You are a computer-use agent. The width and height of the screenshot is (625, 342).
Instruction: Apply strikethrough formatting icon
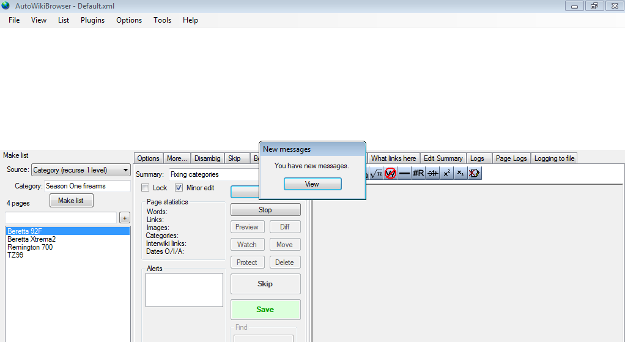pyautogui.click(x=432, y=173)
